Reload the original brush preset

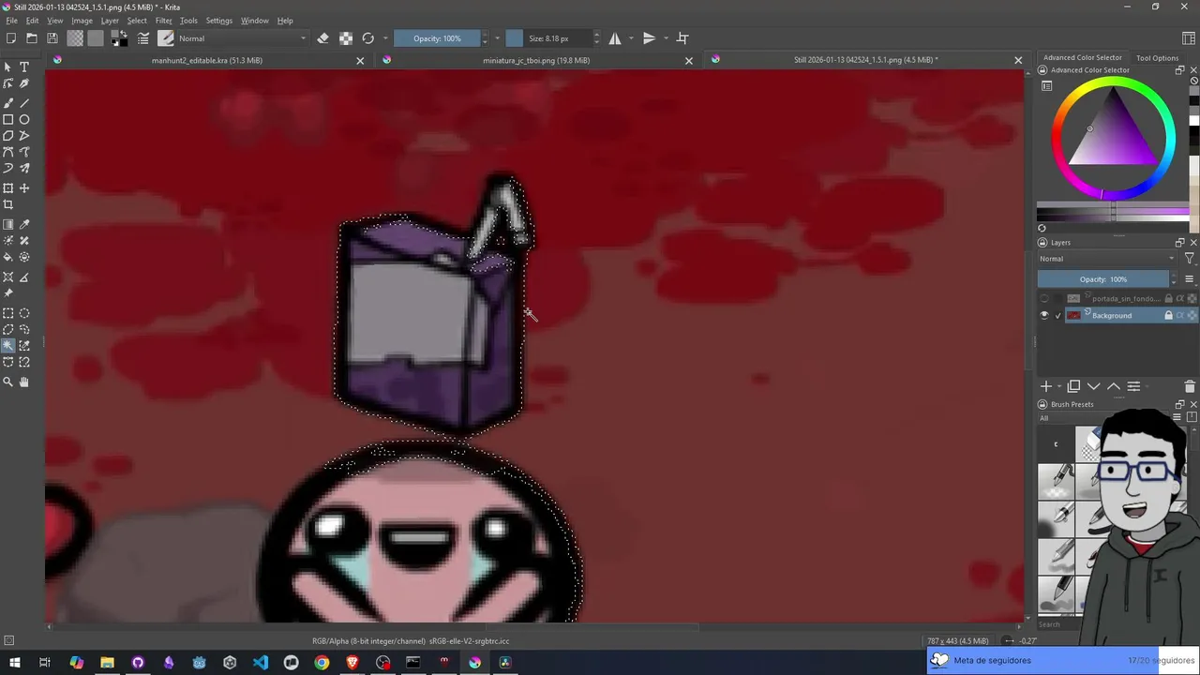tap(368, 38)
